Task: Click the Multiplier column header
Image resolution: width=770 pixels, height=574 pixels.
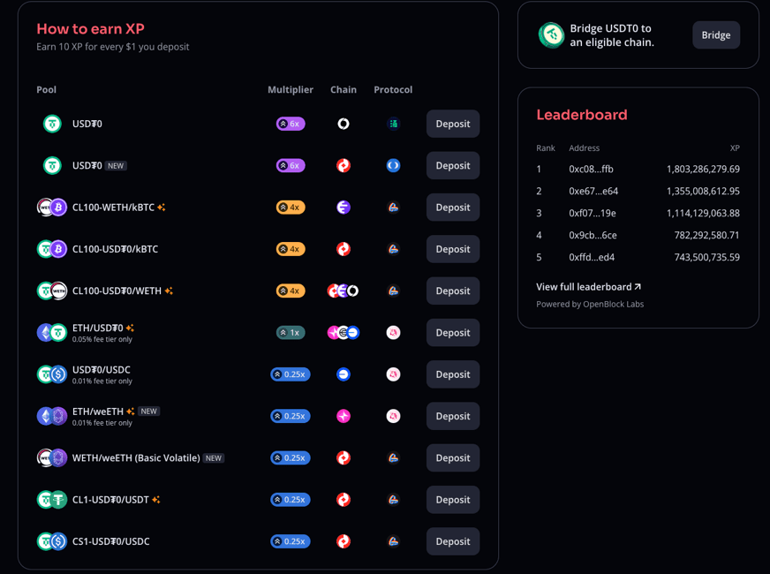Action: pyautogui.click(x=291, y=90)
